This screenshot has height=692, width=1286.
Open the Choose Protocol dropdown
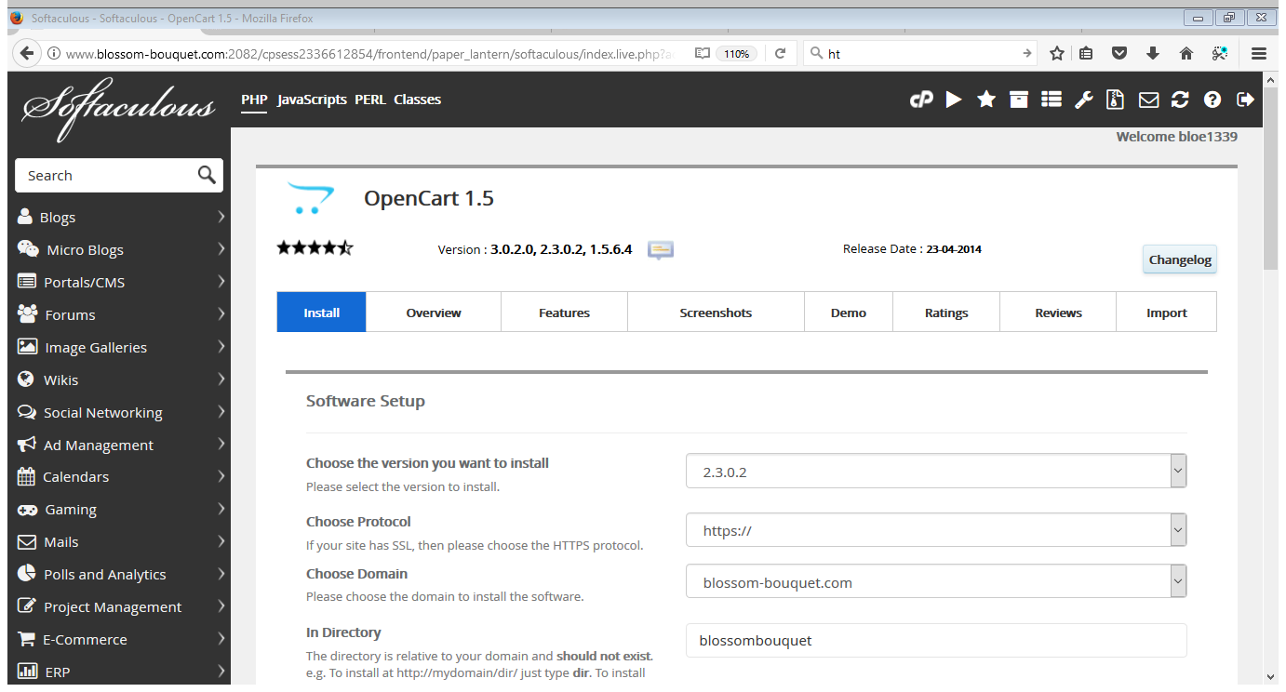coord(936,530)
